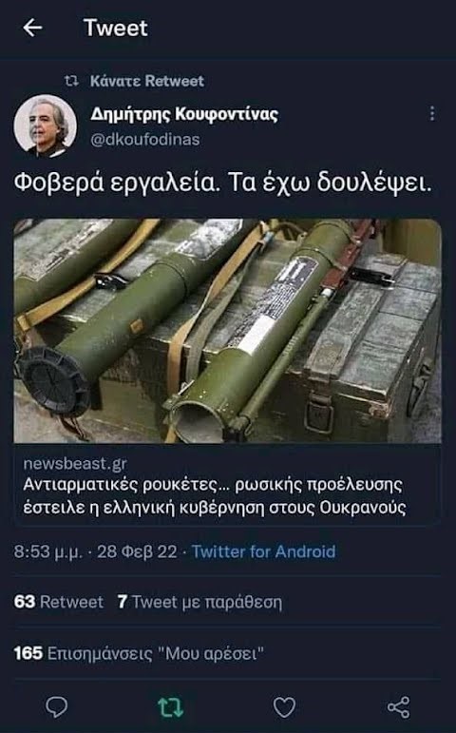Click the Δημήτρης Κουφοντίνας display name
Image resolution: width=456 pixels, height=733 pixels.
click(x=184, y=113)
